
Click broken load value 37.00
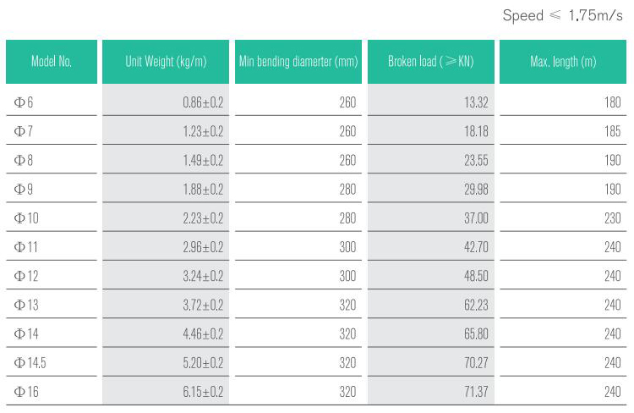point(476,218)
